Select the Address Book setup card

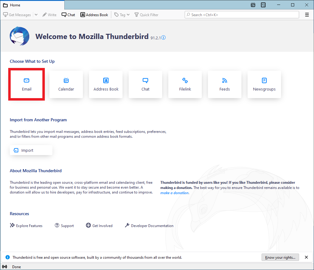pyautogui.click(x=106, y=84)
